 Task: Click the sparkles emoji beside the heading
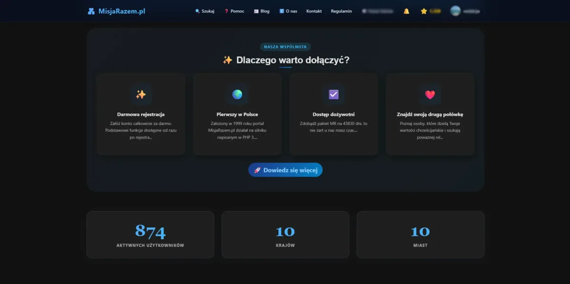pos(228,60)
